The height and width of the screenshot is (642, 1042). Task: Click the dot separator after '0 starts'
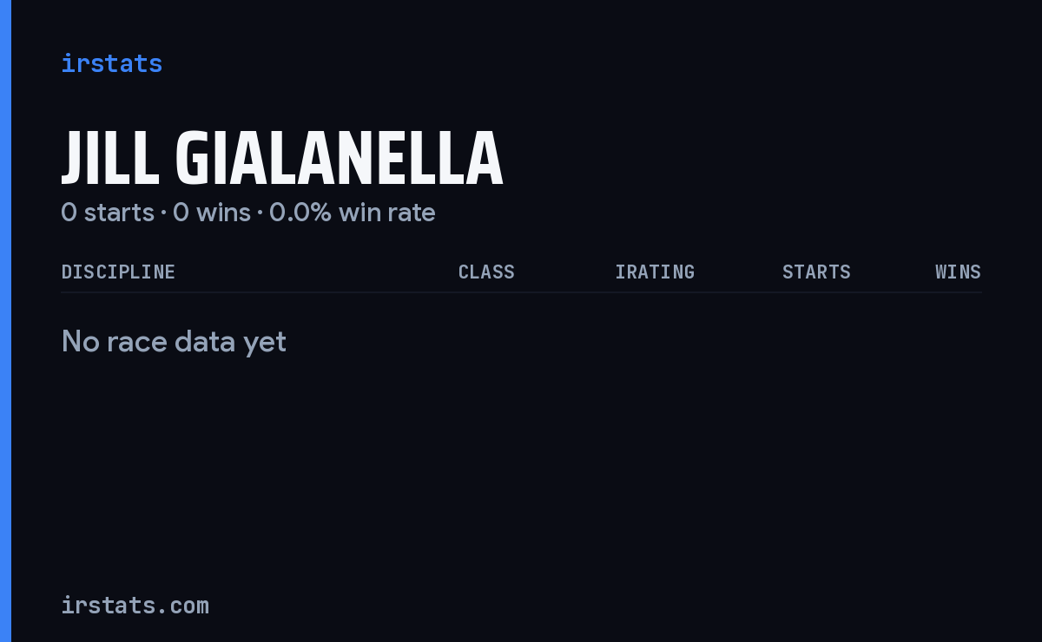[163, 213]
